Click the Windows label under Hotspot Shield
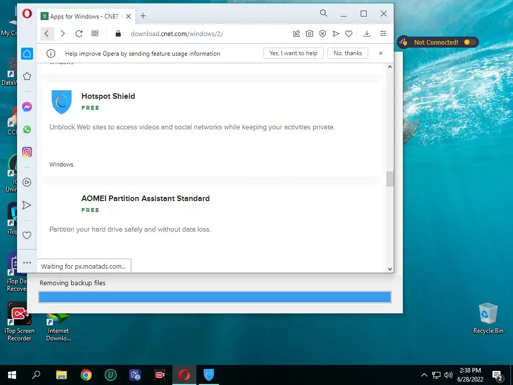The height and width of the screenshot is (385, 513). [x=61, y=164]
